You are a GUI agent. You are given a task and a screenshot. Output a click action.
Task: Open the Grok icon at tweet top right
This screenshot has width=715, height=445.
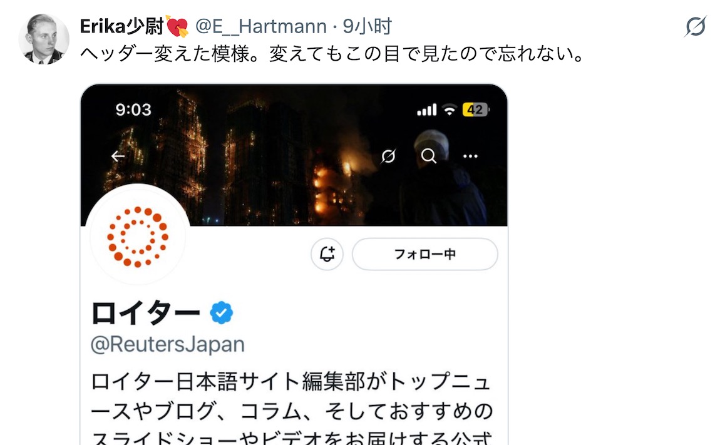696,26
